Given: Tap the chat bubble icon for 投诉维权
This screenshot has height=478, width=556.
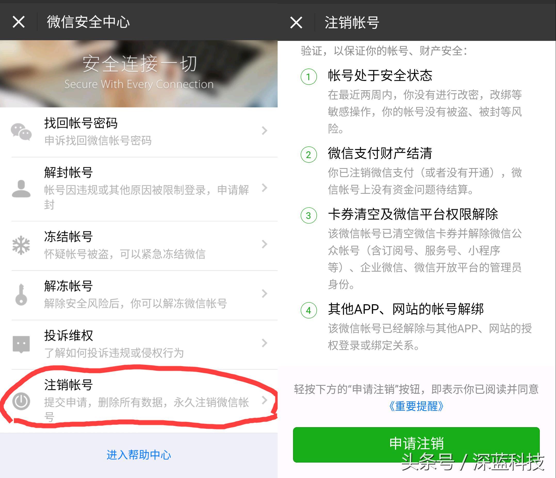Looking at the screenshot, I should [21, 344].
